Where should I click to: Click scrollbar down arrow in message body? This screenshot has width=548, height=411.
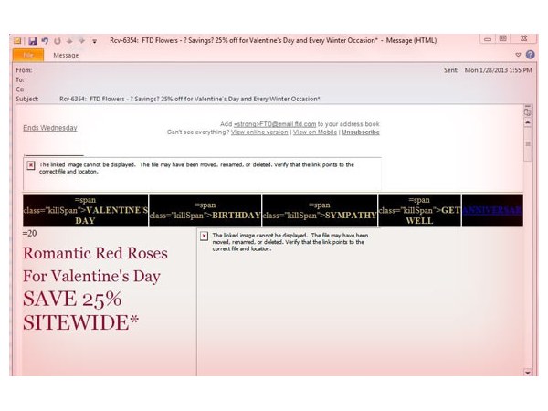click(528, 373)
